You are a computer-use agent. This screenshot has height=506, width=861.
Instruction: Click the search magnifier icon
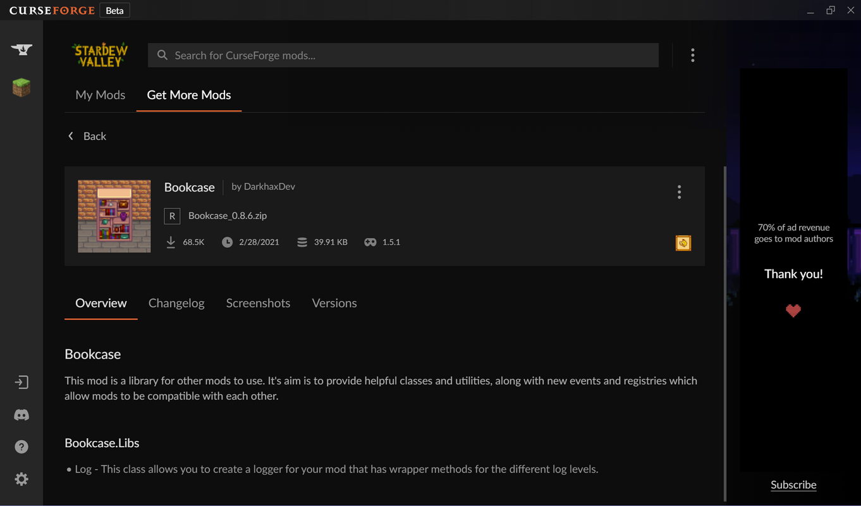162,55
